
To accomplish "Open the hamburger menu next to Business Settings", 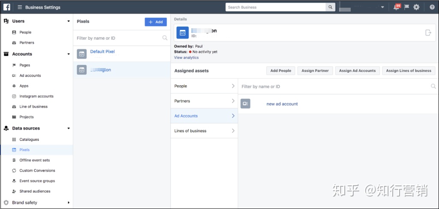I will coord(20,7).
